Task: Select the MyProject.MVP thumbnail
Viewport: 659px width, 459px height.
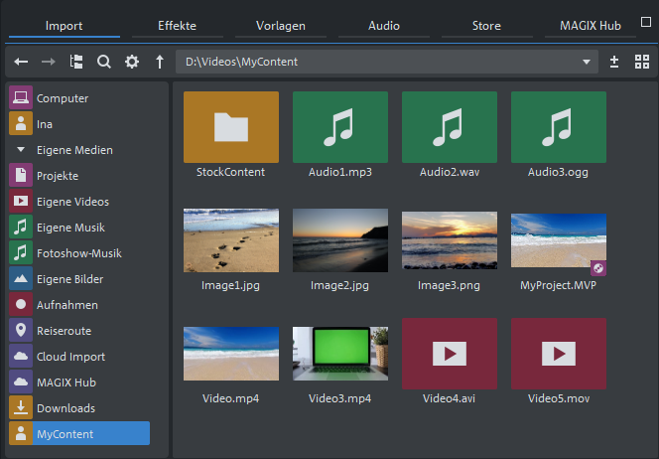Action: click(x=558, y=240)
